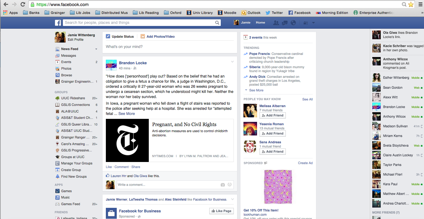Click Chrome back arrow icon

(x=6, y=4)
